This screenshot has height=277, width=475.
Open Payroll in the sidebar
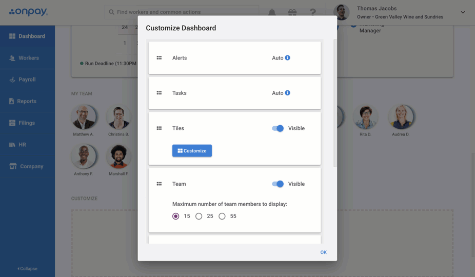(x=27, y=80)
